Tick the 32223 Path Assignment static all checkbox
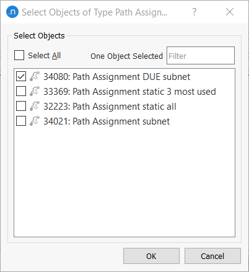The height and width of the screenshot is (272, 249). pyautogui.click(x=21, y=106)
